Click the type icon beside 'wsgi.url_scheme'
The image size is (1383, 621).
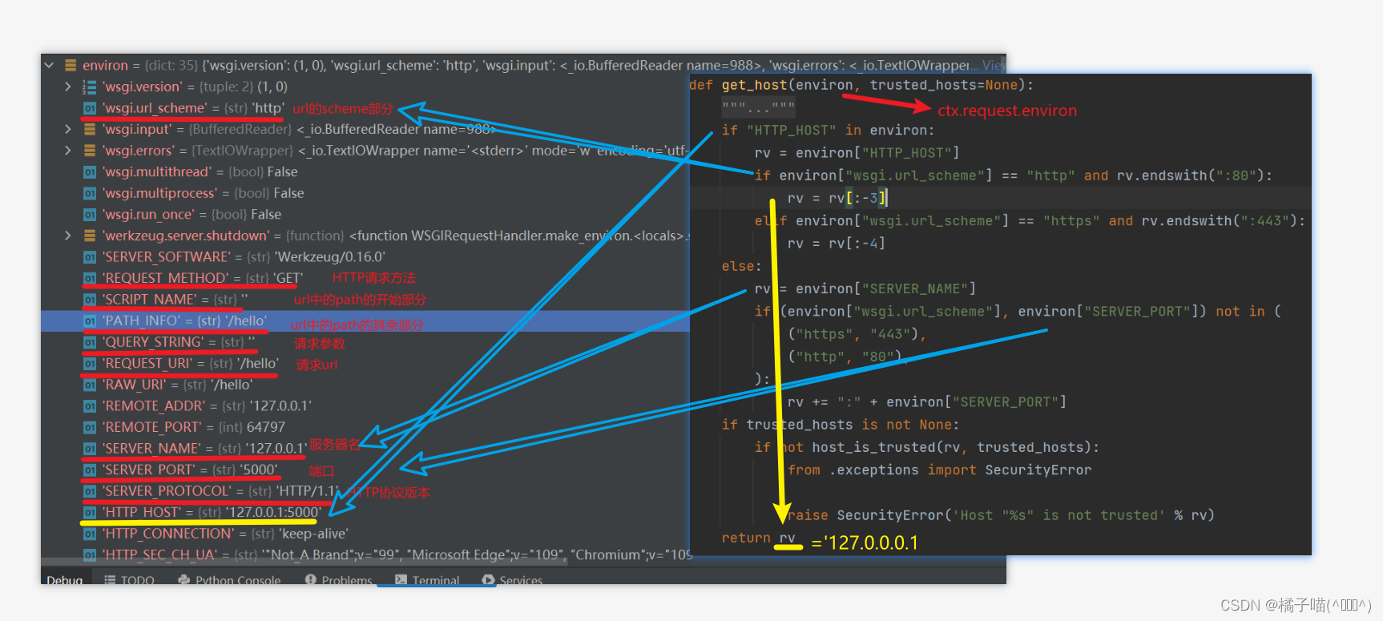pyautogui.click(x=90, y=108)
